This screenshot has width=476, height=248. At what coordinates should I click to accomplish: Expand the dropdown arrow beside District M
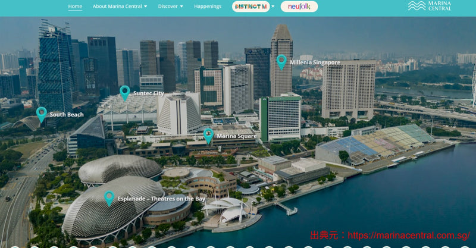click(273, 7)
